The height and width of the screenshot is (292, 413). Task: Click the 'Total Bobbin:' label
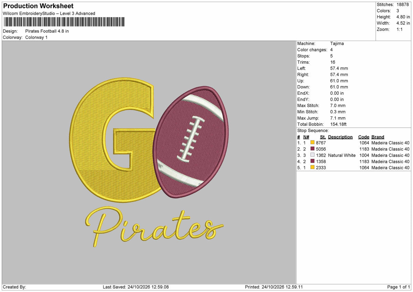pos(310,124)
